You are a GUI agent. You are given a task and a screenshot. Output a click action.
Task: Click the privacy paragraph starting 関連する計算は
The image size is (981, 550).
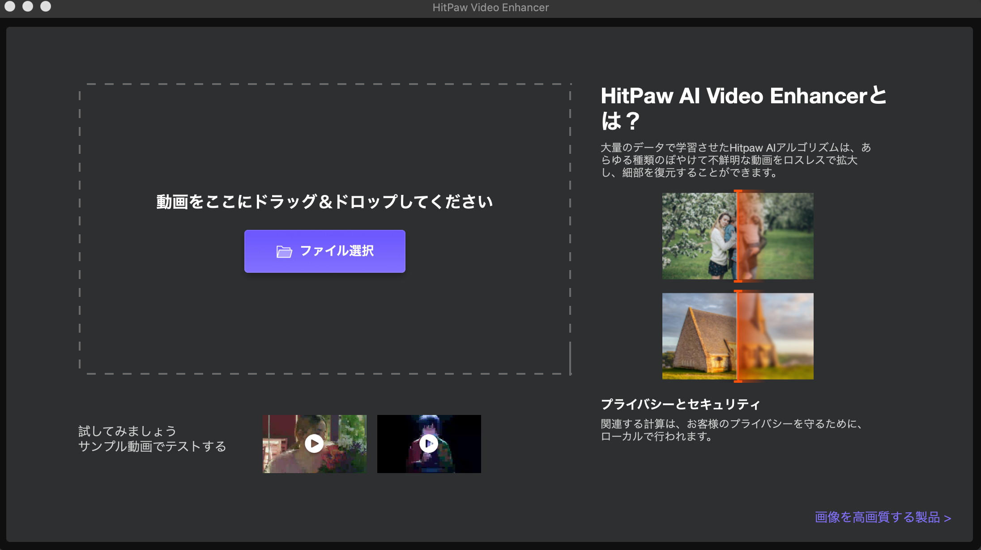(x=731, y=430)
